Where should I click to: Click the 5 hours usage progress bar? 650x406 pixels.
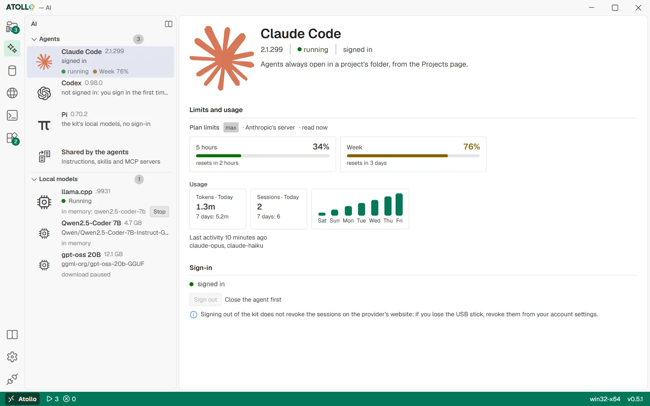(x=262, y=156)
